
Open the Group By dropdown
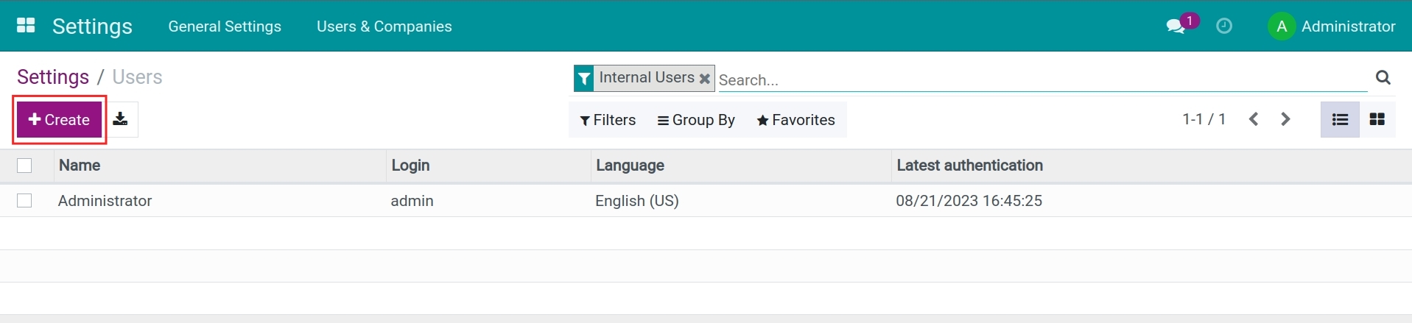pos(696,120)
